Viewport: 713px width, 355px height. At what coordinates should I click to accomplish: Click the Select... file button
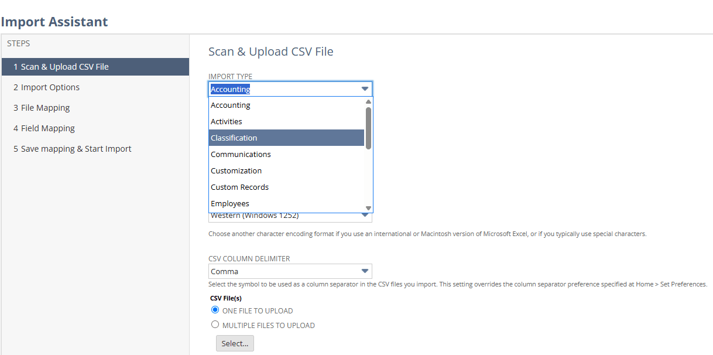(x=235, y=344)
